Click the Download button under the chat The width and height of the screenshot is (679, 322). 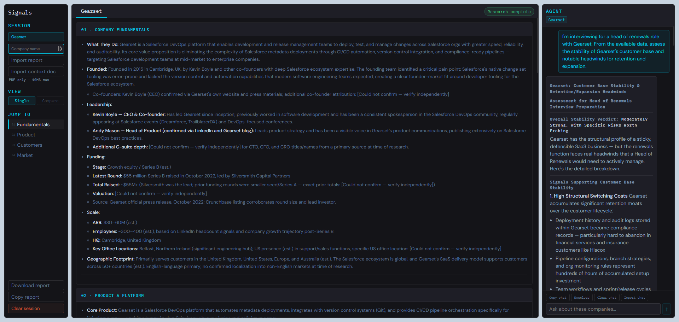(582, 298)
